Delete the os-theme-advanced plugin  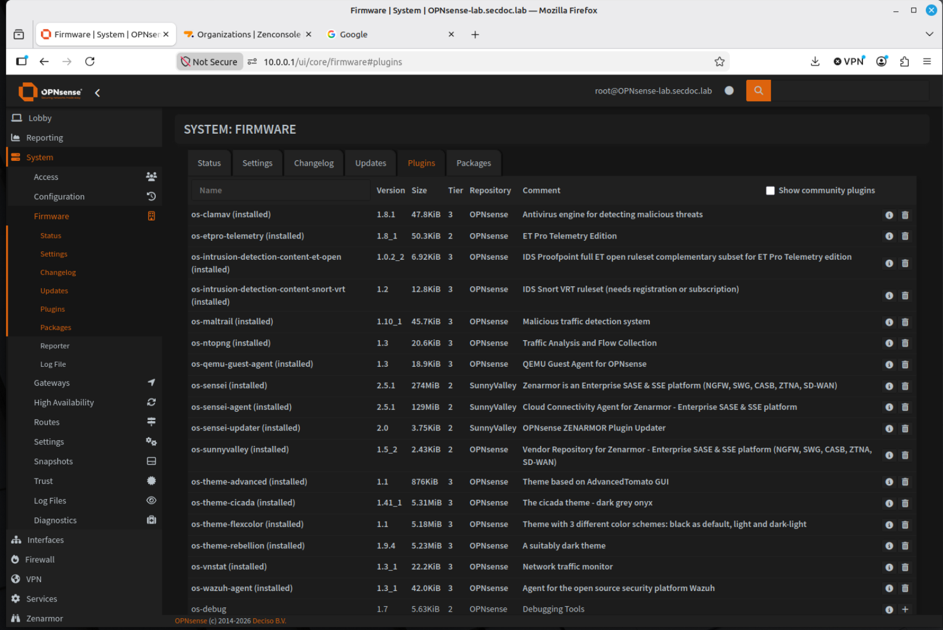pos(905,482)
